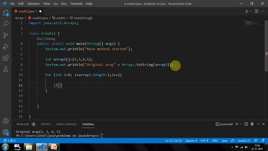
Task: Open File Explorer from the taskbar
Action: pos(29,147)
